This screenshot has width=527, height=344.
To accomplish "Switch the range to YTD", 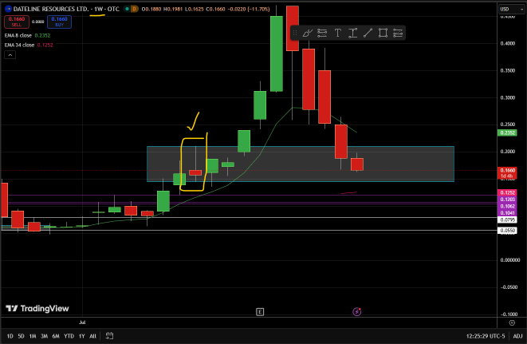I will coord(69,336).
